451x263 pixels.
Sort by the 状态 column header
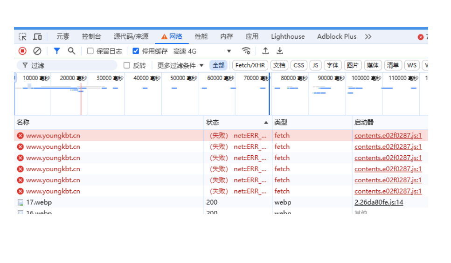(x=237, y=123)
